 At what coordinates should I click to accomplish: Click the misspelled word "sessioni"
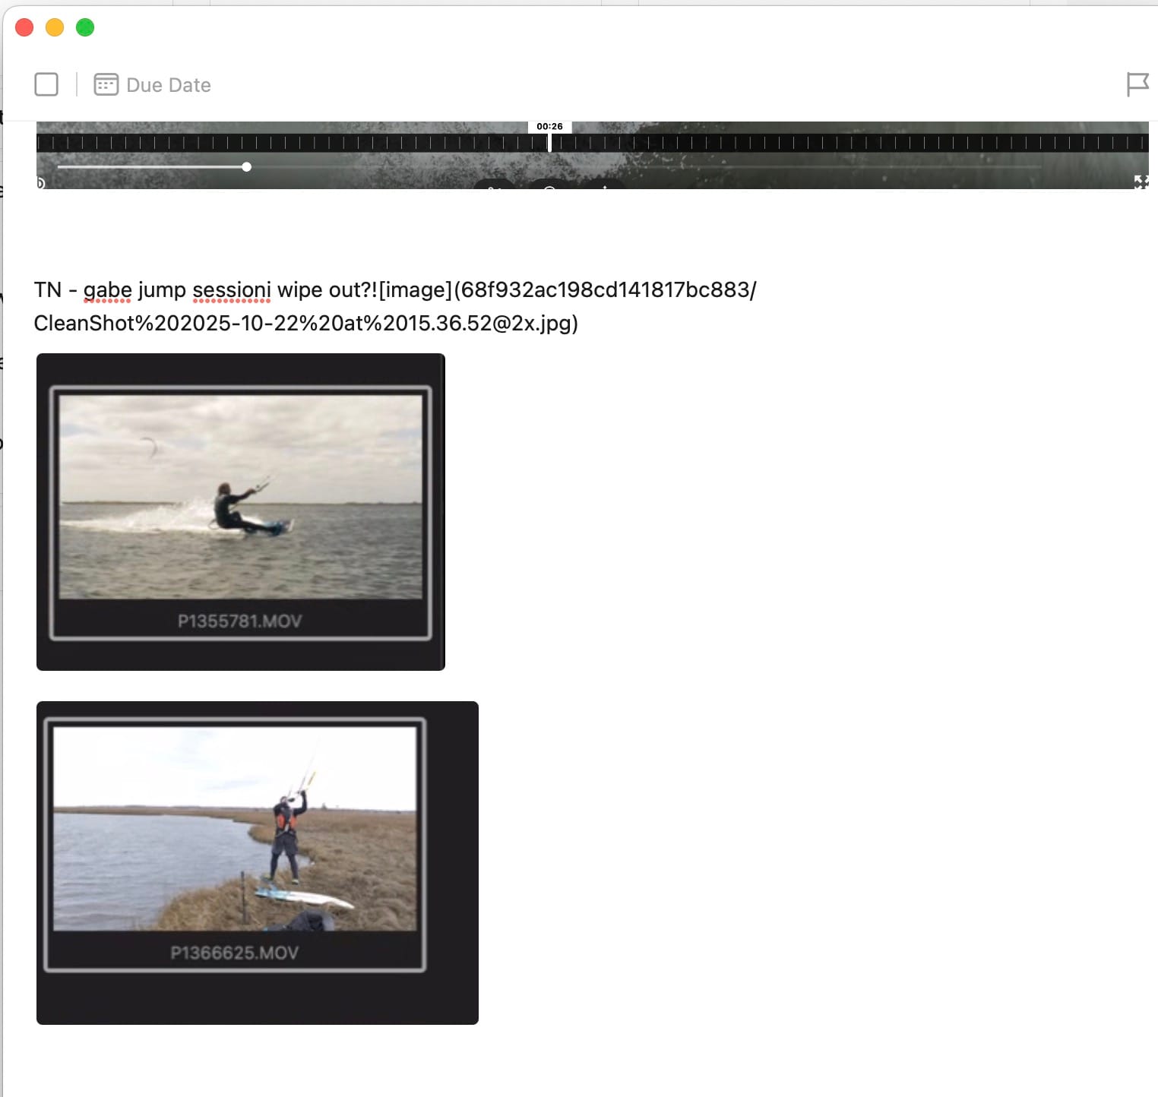232,290
